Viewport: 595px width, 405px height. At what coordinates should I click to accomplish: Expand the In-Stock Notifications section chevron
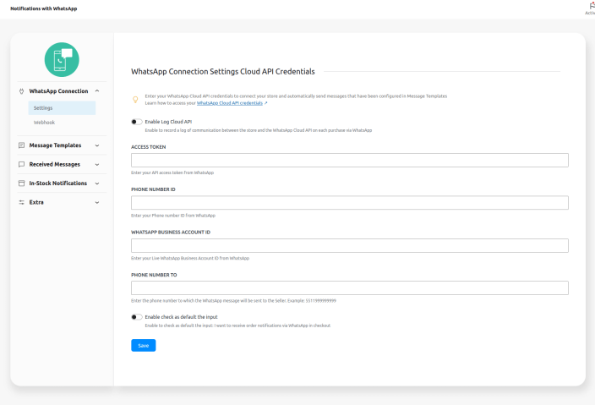coord(97,183)
